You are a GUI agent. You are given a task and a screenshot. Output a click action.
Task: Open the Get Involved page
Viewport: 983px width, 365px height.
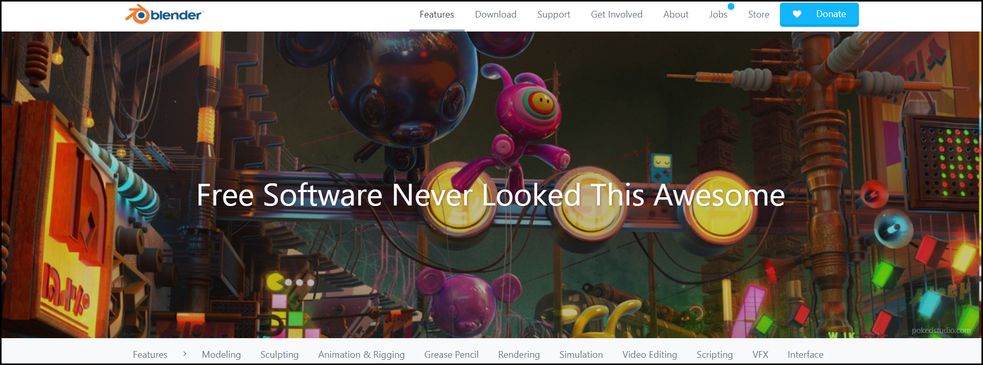(617, 14)
